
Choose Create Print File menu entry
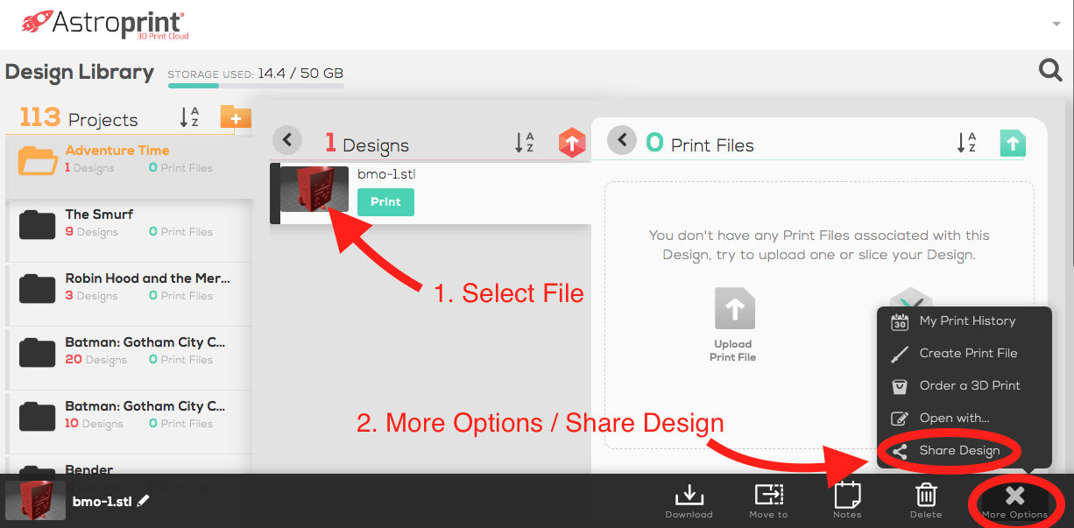click(967, 354)
